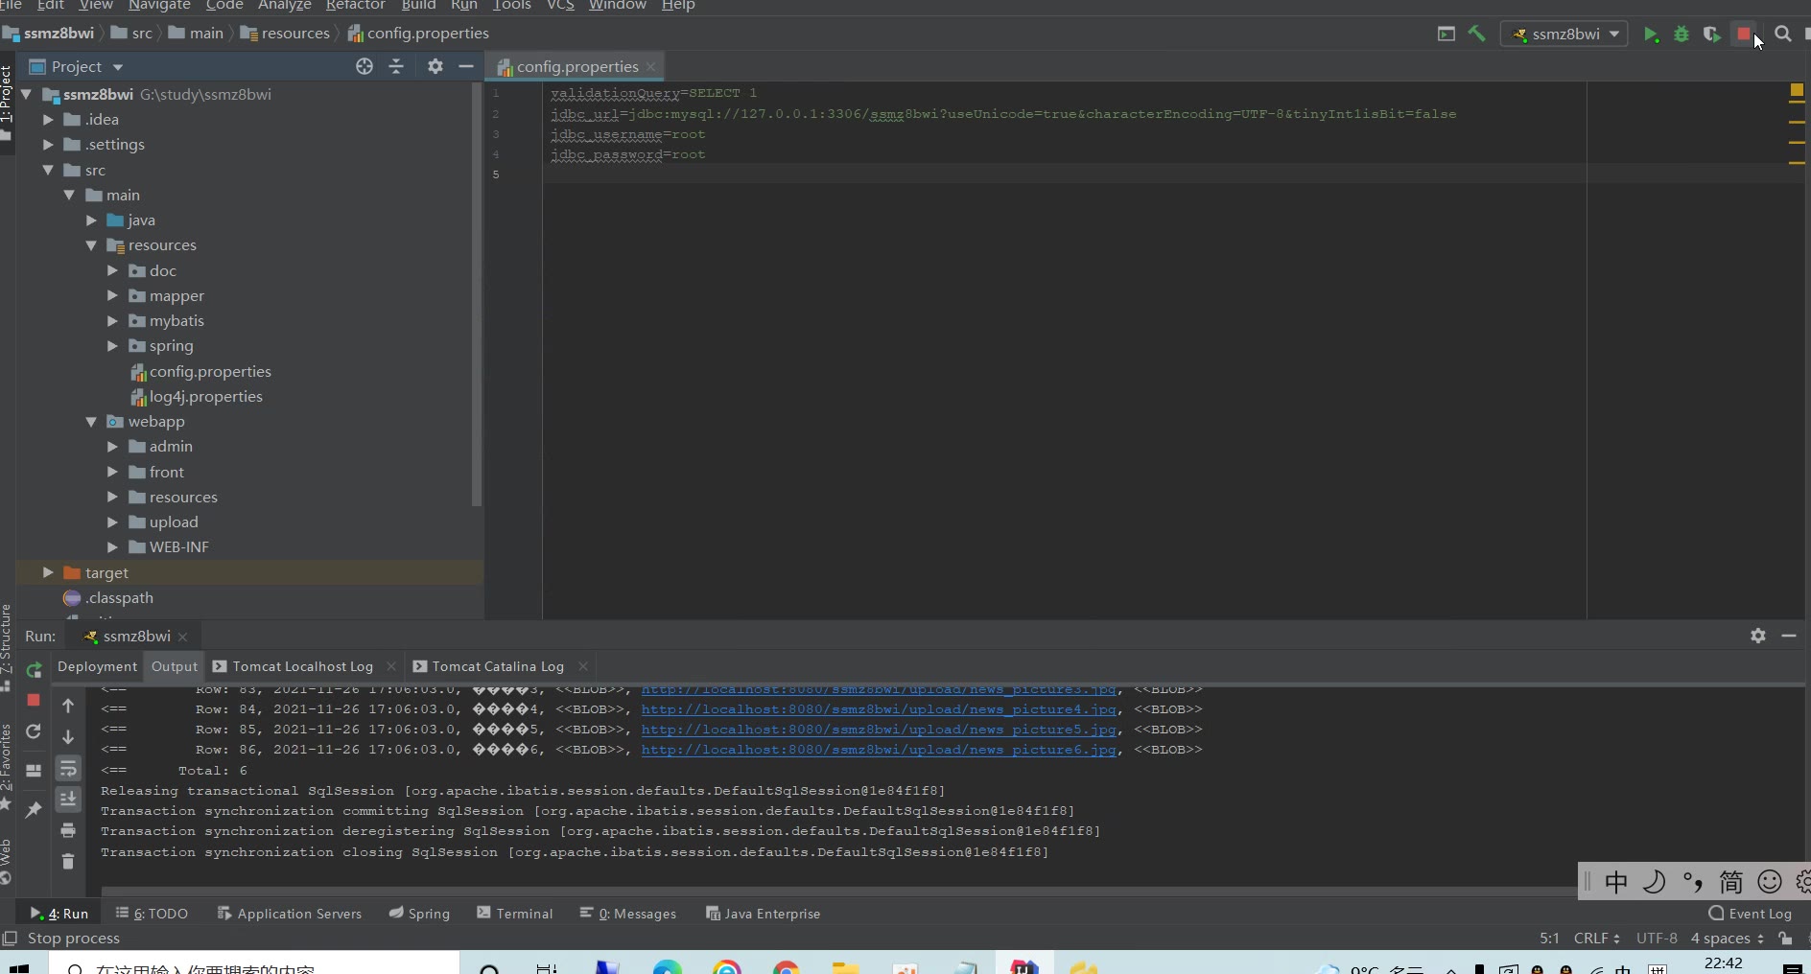The width and height of the screenshot is (1811, 974).
Task: Build project with the hammer icon
Action: coord(1476,35)
